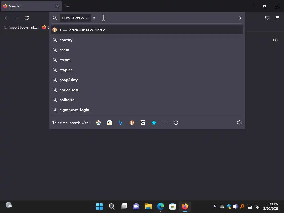Choose the spotify suggestion

pos(147,40)
